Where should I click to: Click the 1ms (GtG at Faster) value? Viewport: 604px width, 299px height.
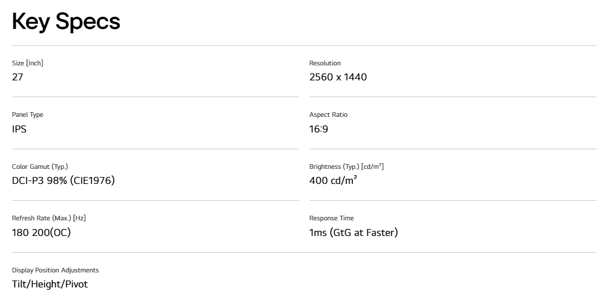click(x=354, y=232)
